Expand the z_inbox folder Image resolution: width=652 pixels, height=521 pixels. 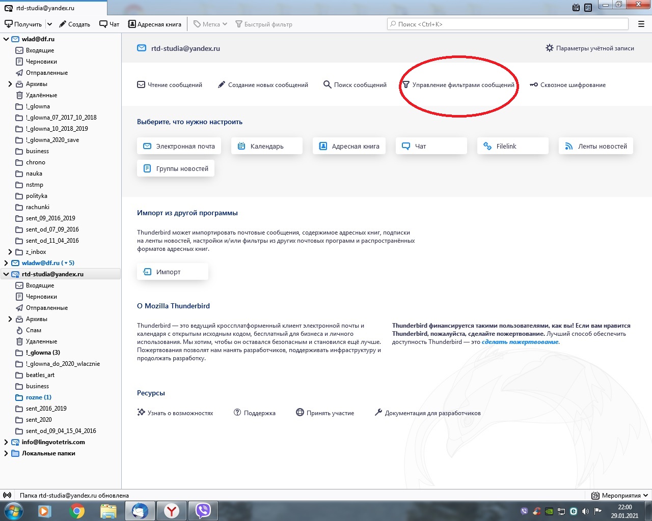(x=10, y=252)
